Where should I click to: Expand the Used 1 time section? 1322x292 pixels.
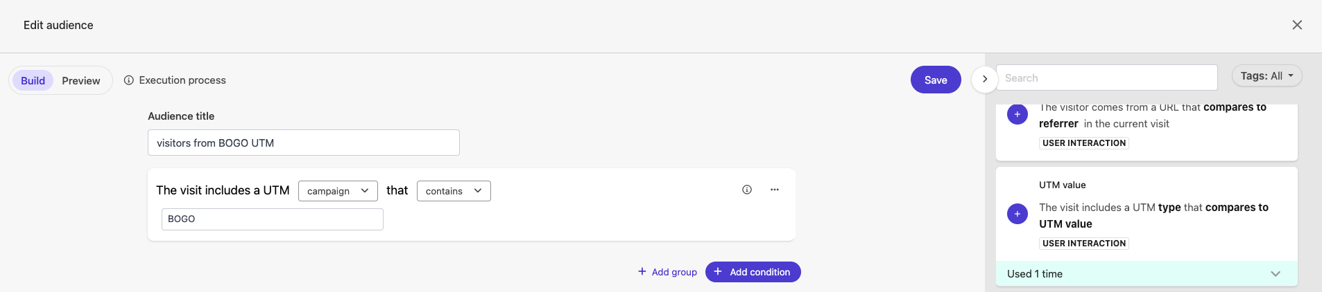pyautogui.click(x=1275, y=274)
